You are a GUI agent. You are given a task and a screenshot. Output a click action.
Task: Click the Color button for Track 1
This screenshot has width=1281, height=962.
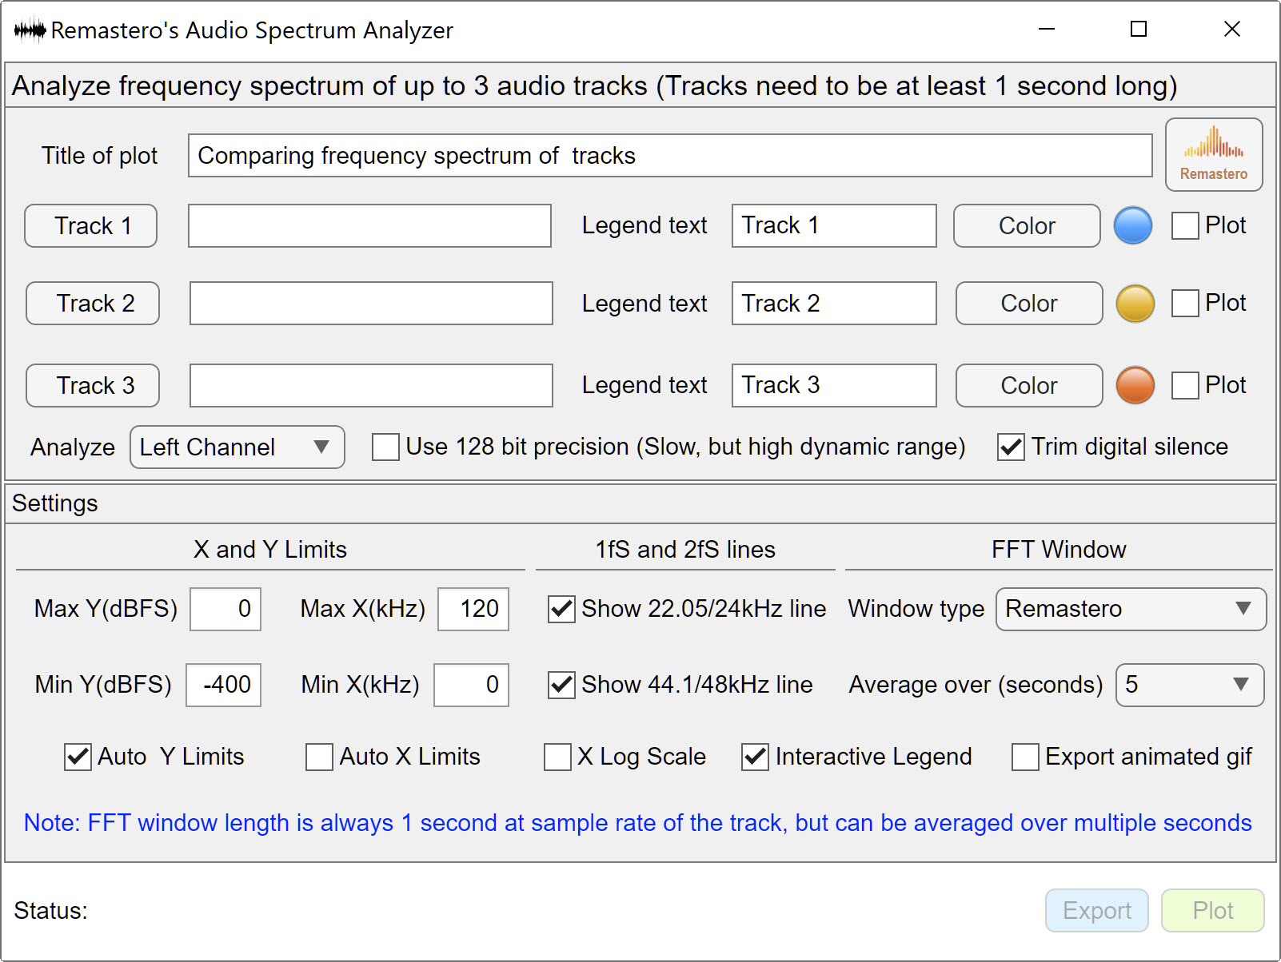tap(1027, 226)
